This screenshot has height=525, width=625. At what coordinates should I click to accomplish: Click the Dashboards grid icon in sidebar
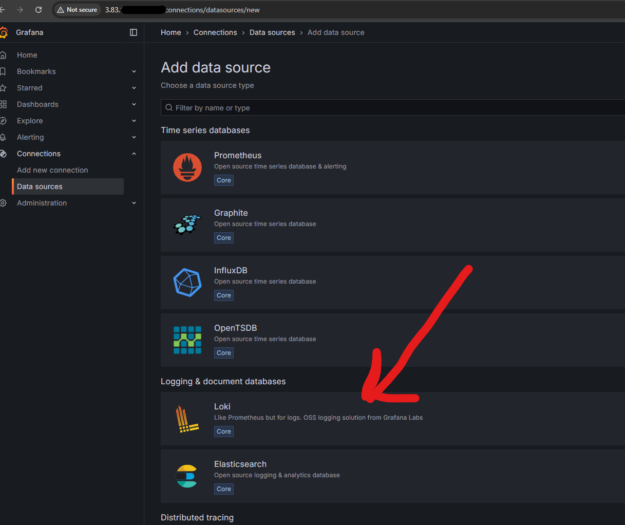[3, 104]
